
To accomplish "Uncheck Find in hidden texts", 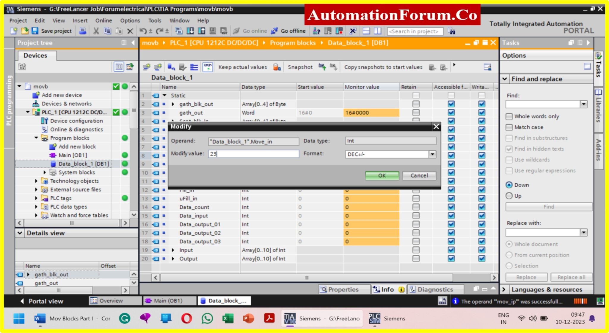I will [509, 149].
